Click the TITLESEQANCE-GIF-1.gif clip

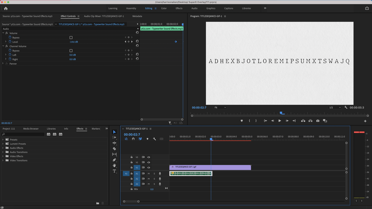pos(210,167)
